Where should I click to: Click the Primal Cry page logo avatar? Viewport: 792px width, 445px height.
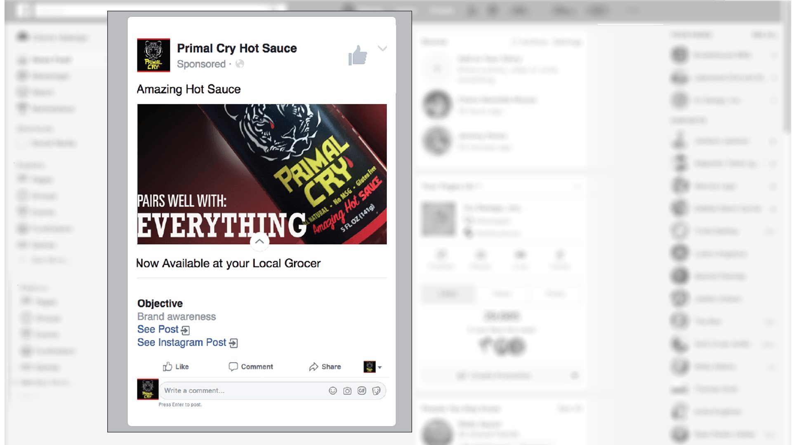[x=153, y=55]
